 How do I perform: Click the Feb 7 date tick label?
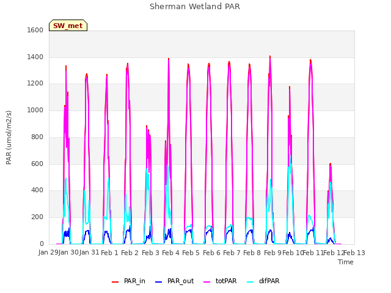232,253
